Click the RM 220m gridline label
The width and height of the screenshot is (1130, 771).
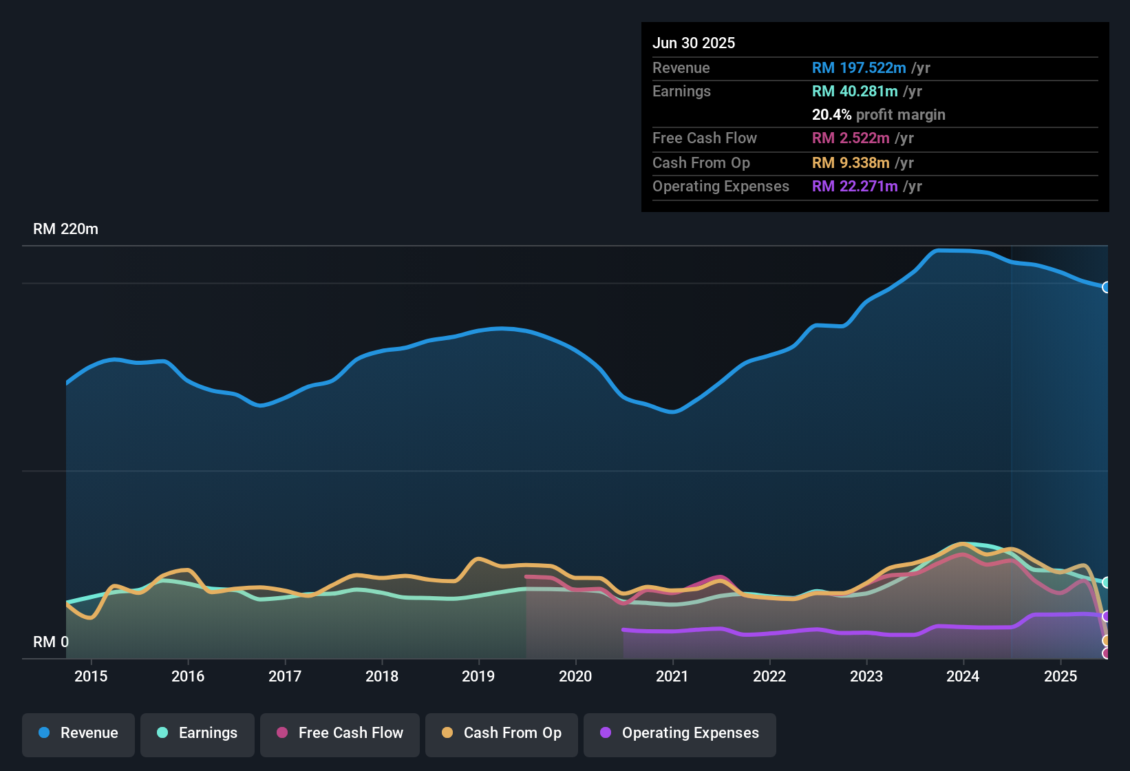[x=66, y=229]
